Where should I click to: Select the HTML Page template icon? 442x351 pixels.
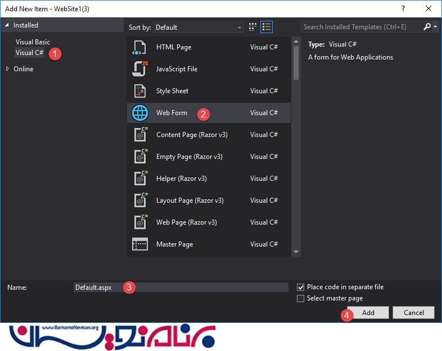139,47
